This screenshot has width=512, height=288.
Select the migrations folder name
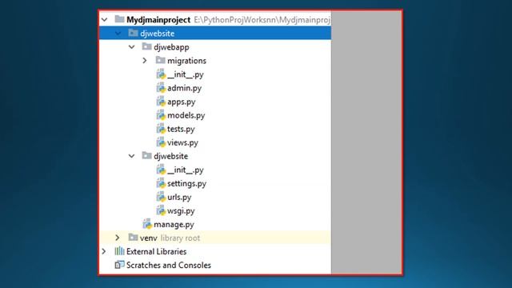tap(186, 61)
